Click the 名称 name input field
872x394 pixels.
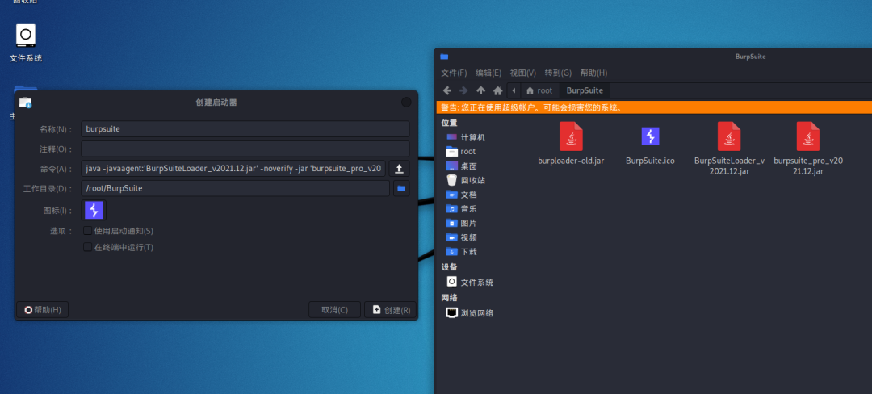(x=245, y=129)
